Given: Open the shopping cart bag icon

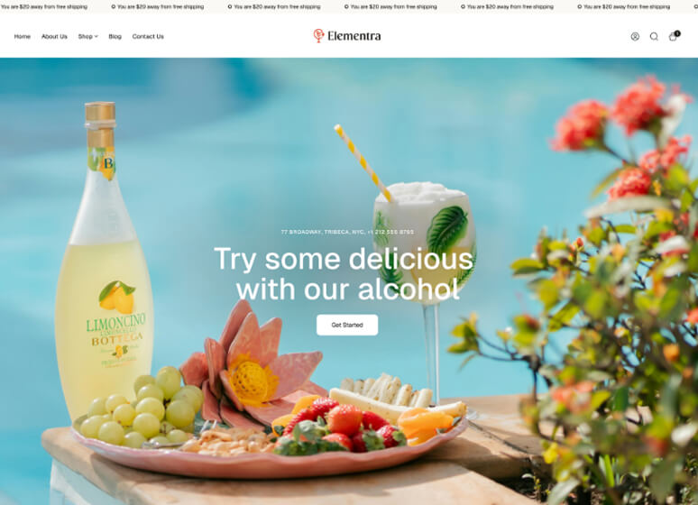Looking at the screenshot, I should coord(673,37).
